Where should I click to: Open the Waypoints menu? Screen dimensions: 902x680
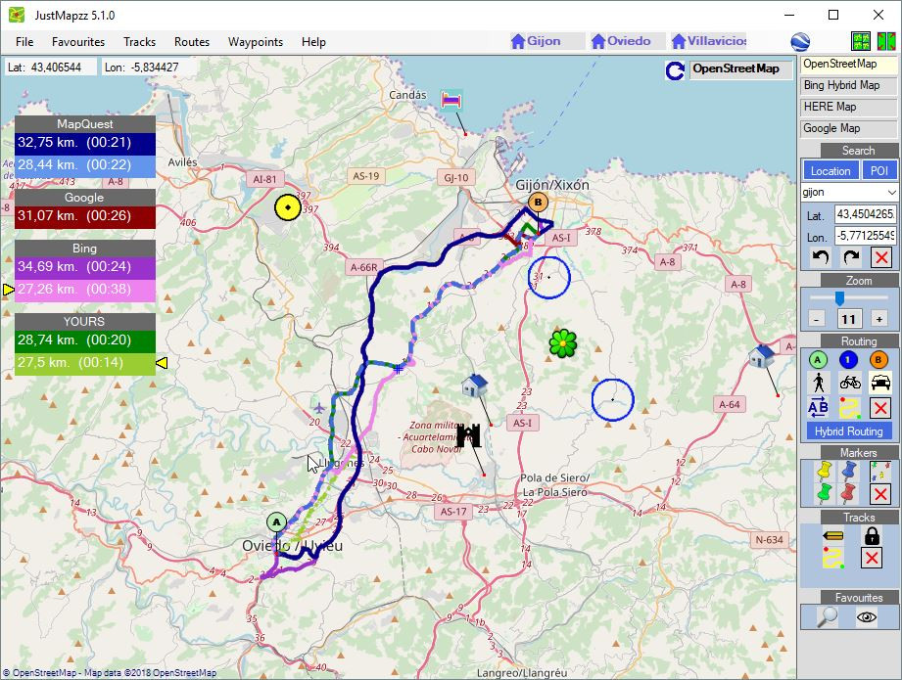tap(256, 42)
